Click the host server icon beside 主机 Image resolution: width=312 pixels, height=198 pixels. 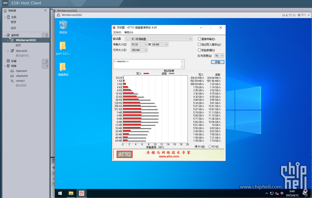pos(8,17)
